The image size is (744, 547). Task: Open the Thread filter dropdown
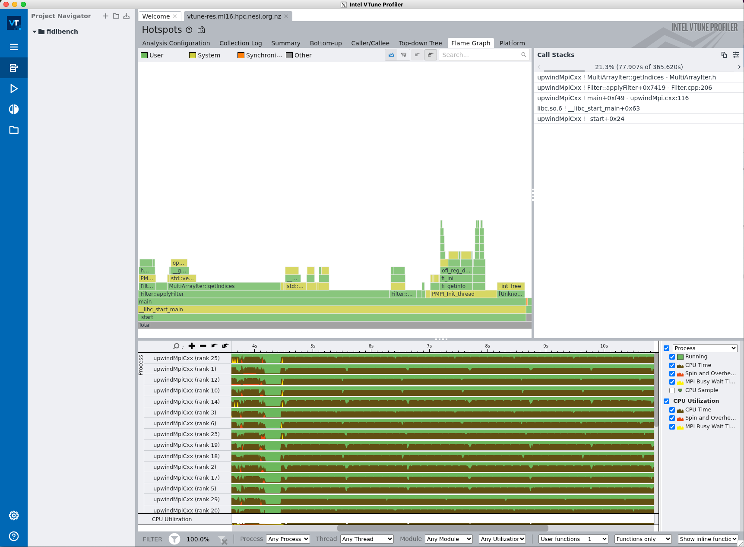367,539
